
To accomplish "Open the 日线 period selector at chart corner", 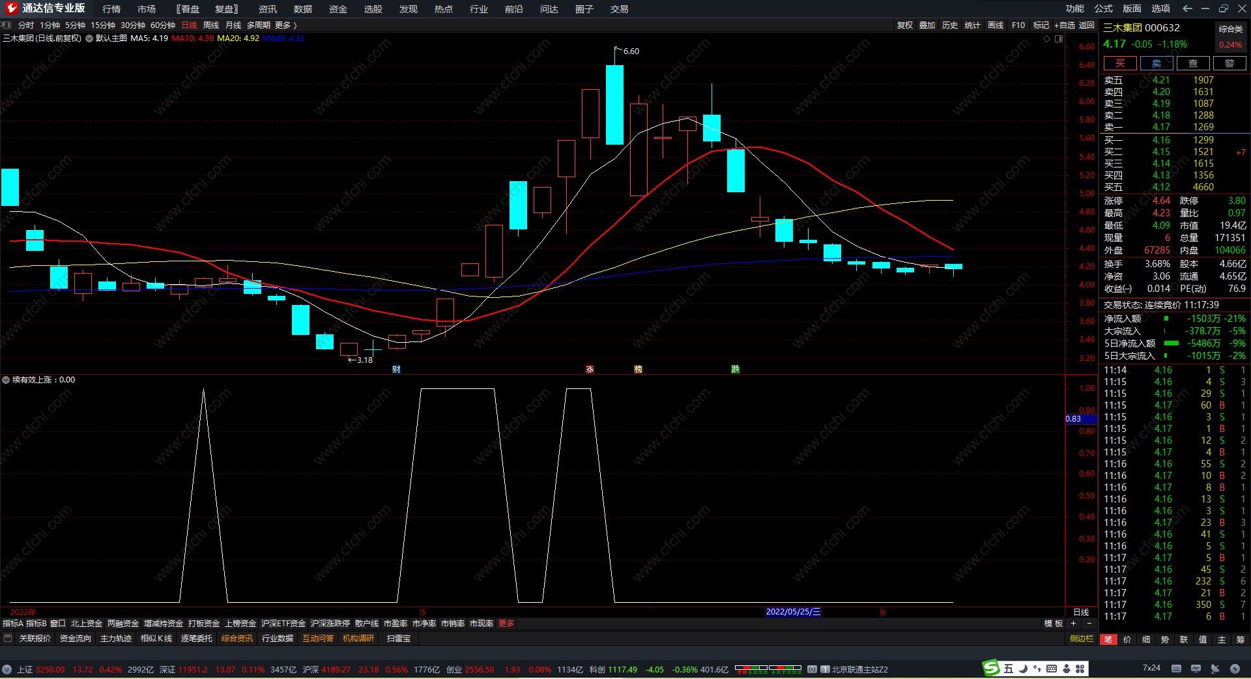I will [1081, 613].
